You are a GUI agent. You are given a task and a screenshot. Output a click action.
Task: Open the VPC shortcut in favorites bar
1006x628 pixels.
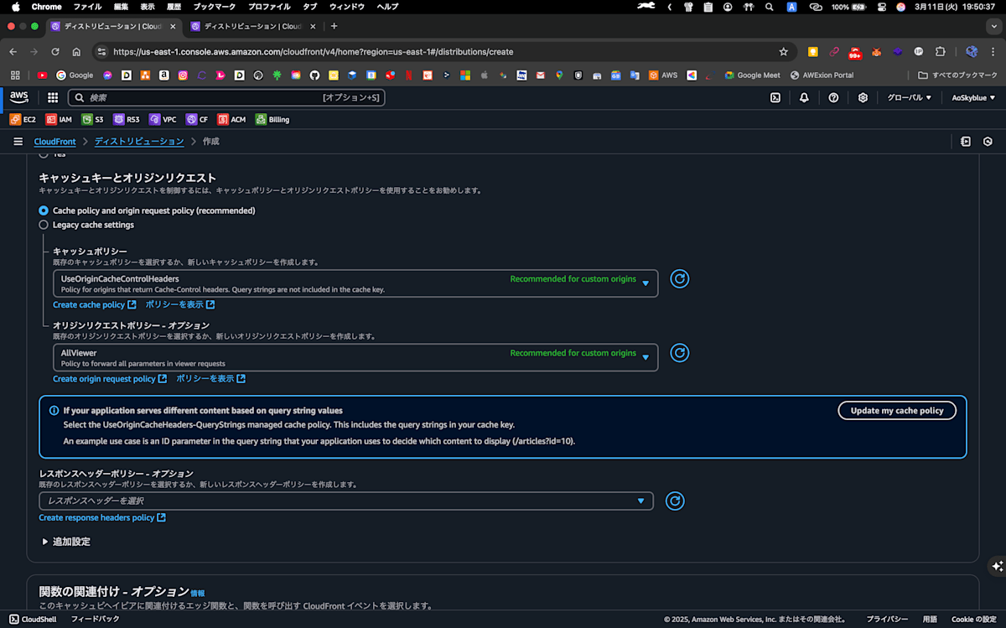pos(163,119)
